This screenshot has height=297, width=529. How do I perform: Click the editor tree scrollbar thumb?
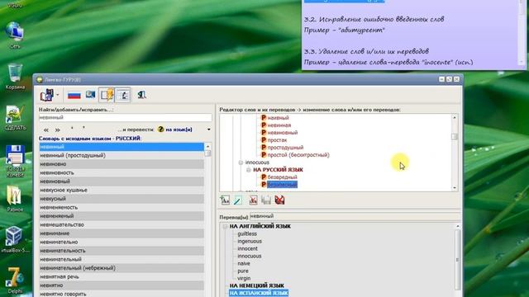(455, 137)
